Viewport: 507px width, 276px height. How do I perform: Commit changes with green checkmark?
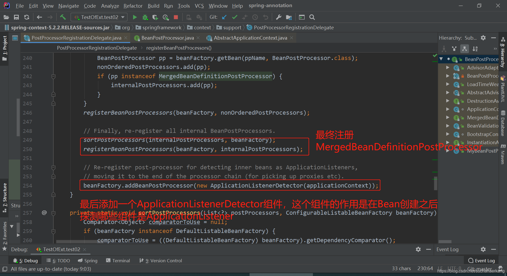[x=234, y=17]
